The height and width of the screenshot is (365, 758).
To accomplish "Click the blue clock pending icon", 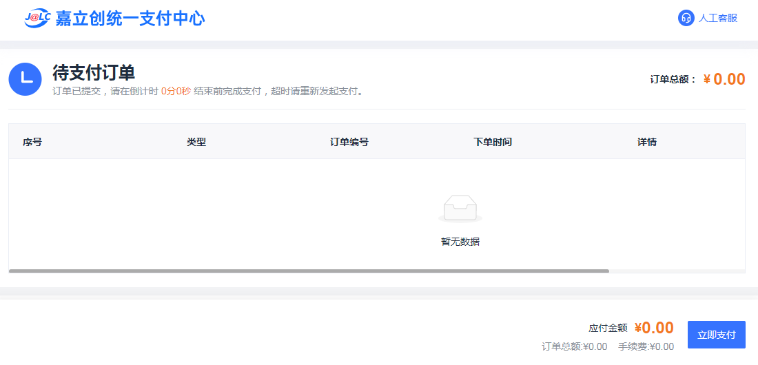I will 25,79.
